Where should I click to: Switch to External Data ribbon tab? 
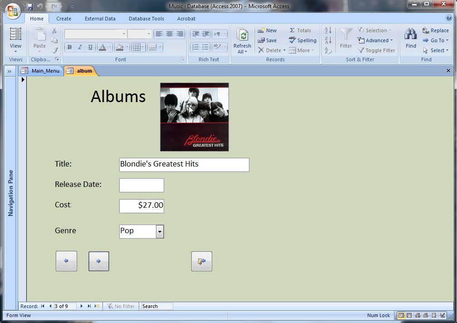tap(100, 18)
